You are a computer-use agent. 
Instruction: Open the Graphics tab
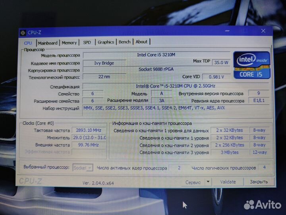tap(106, 42)
